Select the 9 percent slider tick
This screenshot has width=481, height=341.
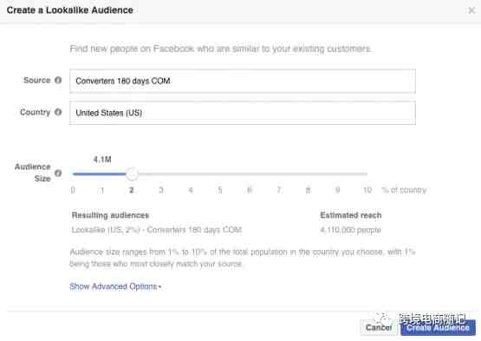tap(337, 190)
